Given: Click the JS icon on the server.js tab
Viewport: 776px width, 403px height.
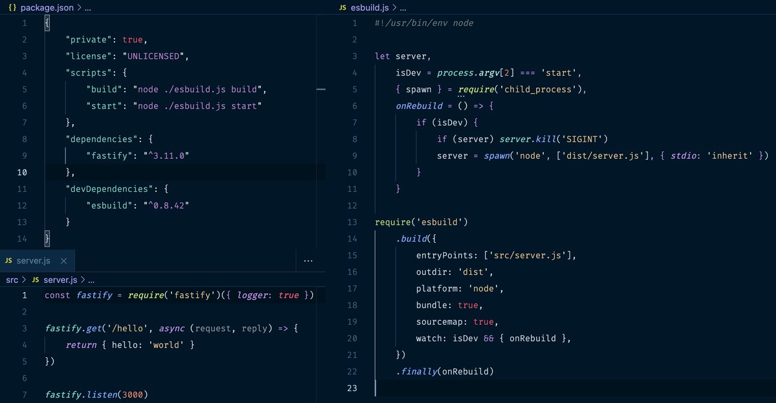Looking at the screenshot, I should click(x=8, y=261).
